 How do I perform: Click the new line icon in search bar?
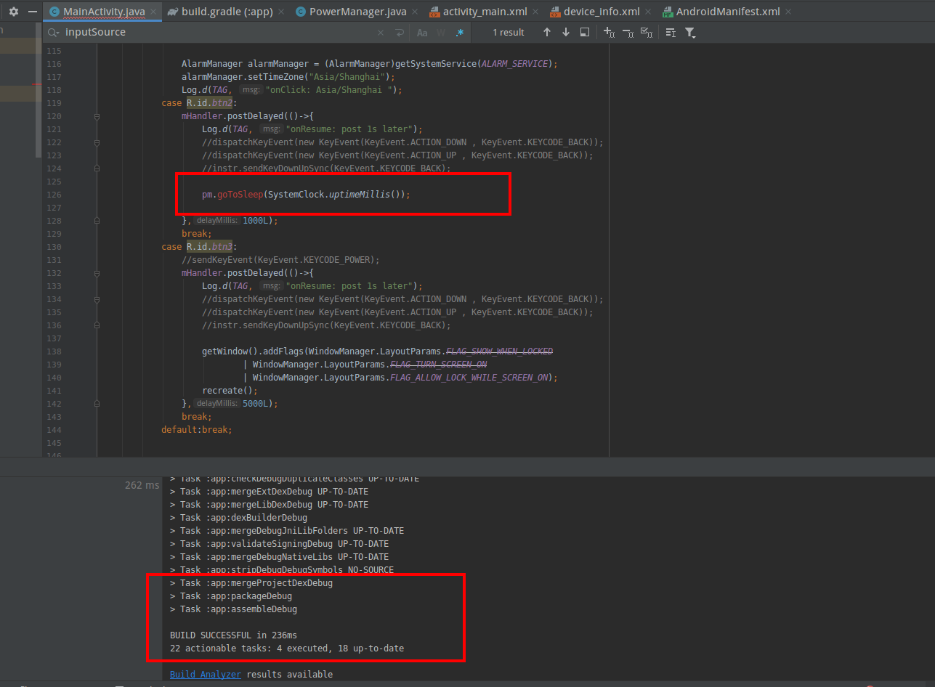pyautogui.click(x=400, y=33)
